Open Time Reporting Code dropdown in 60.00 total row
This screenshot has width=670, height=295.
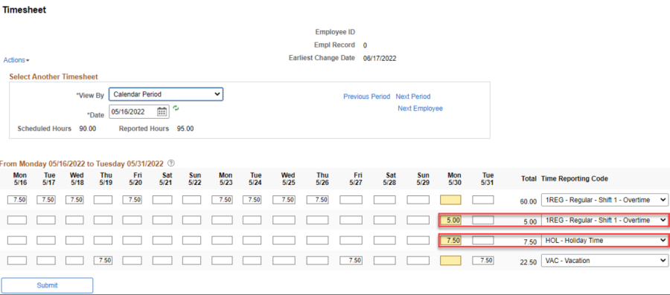[604, 199]
